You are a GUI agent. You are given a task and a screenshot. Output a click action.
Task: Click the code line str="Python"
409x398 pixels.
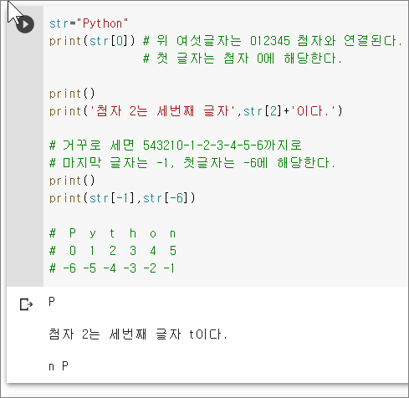pyautogui.click(x=89, y=23)
